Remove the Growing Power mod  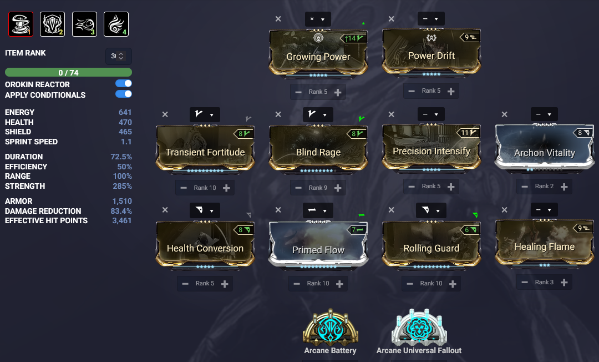click(x=278, y=19)
